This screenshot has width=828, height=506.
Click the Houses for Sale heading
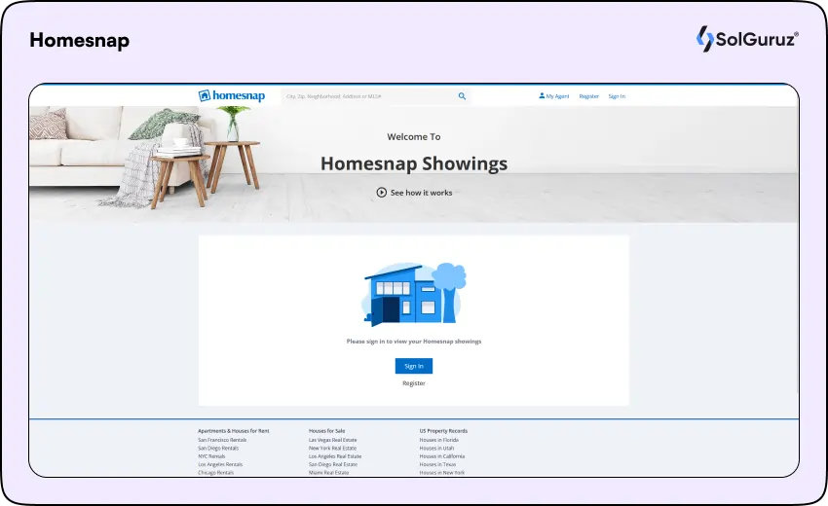(327, 431)
